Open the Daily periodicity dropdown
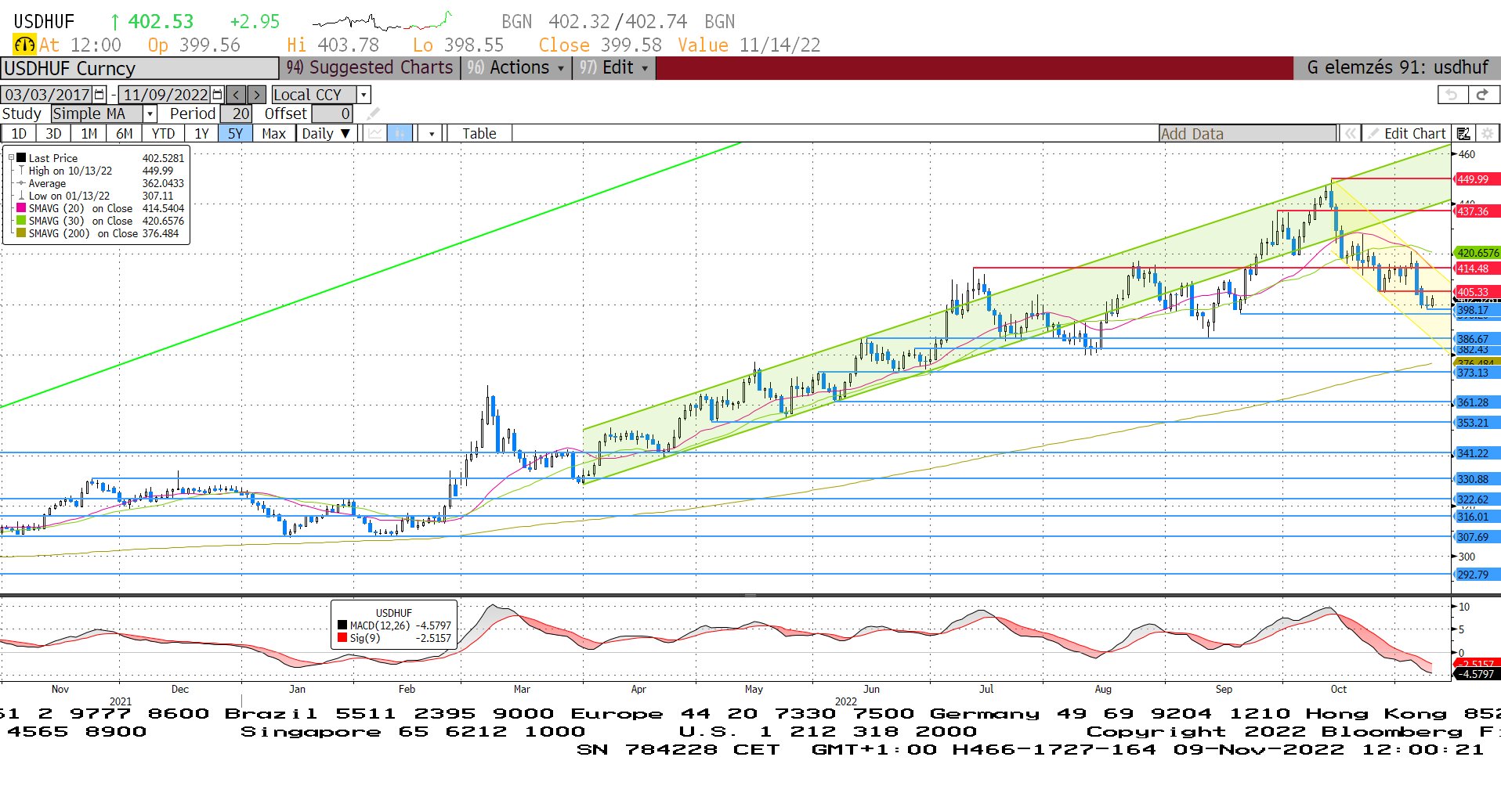Viewport: 1501px width, 793px height. tap(327, 133)
